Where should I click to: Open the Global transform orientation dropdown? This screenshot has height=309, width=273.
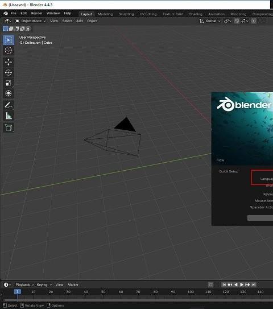[210, 21]
